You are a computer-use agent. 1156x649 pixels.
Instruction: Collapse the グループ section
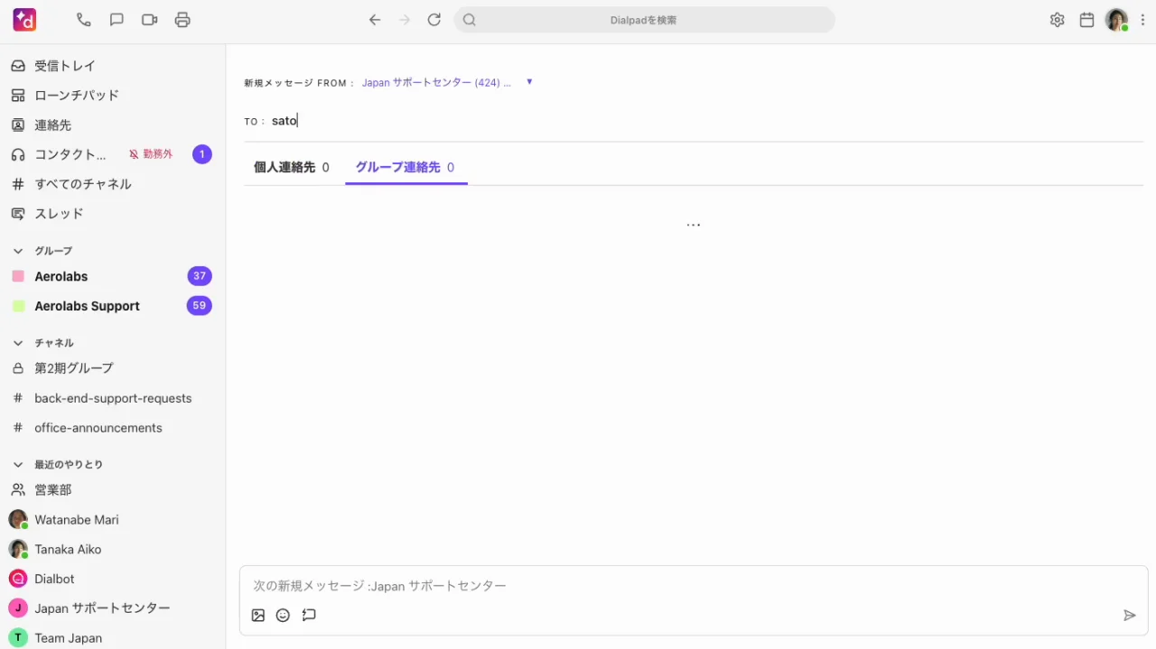17,251
